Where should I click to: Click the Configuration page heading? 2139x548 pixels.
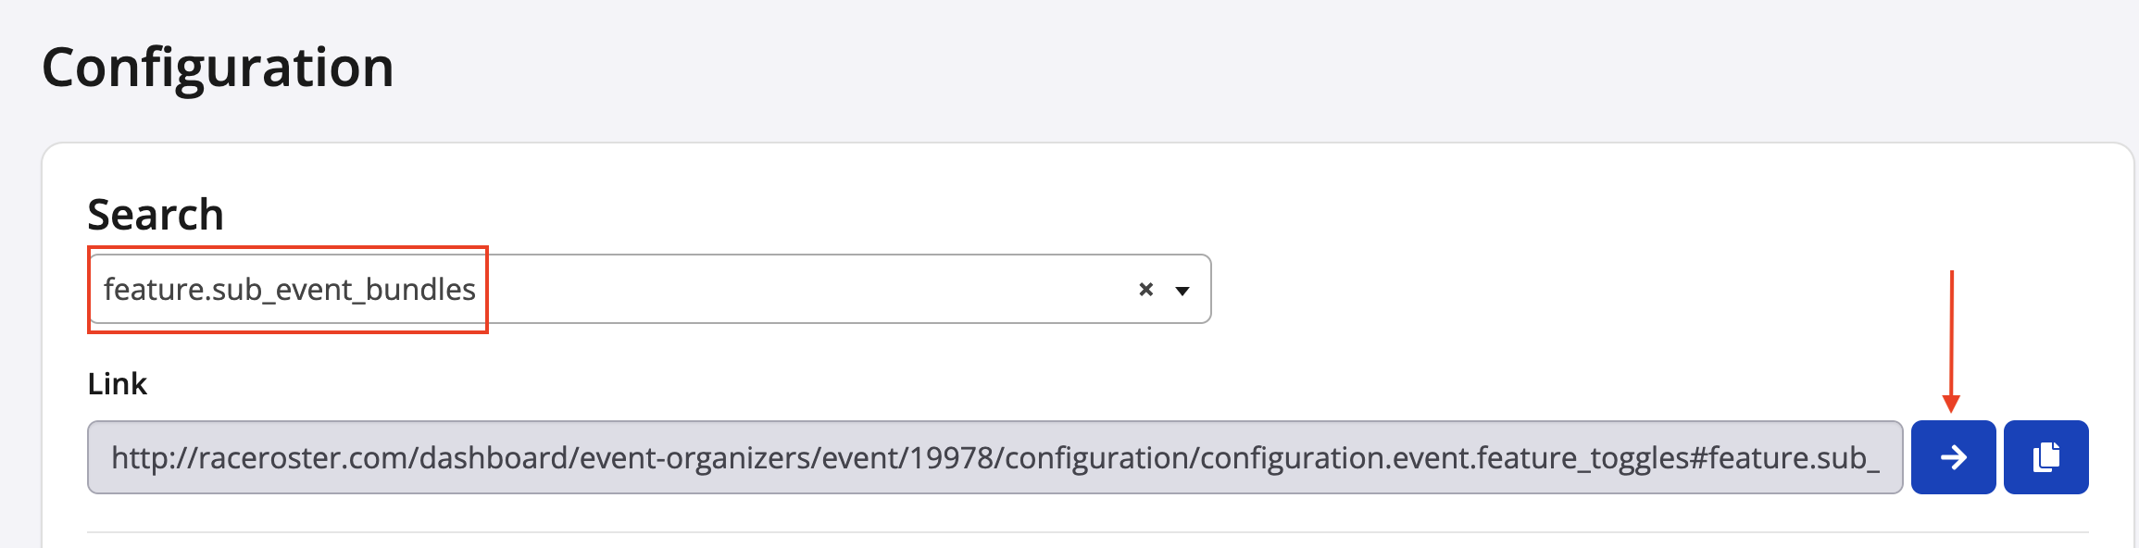pos(219,68)
